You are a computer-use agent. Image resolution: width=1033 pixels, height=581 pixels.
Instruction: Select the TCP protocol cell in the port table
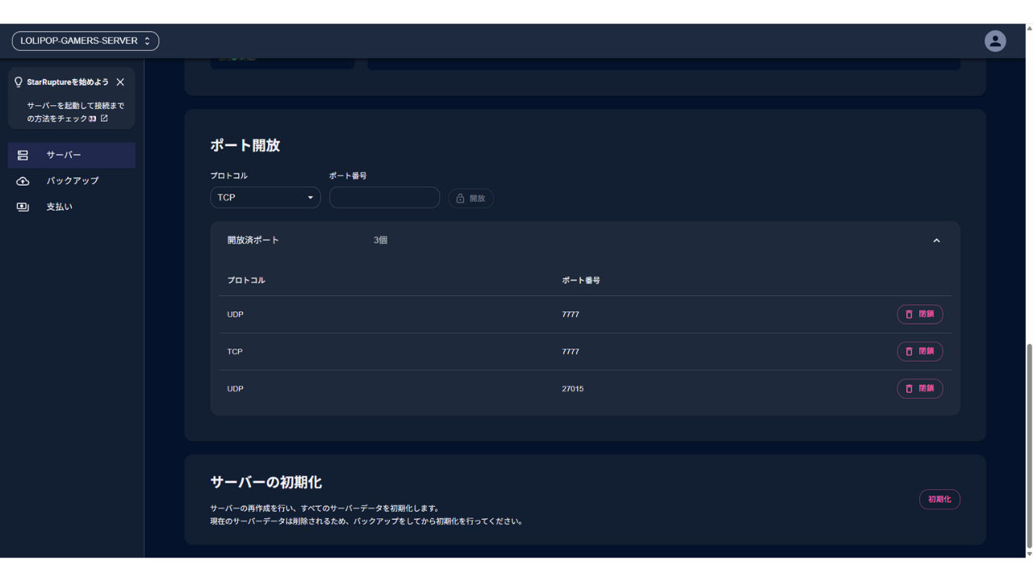(235, 352)
